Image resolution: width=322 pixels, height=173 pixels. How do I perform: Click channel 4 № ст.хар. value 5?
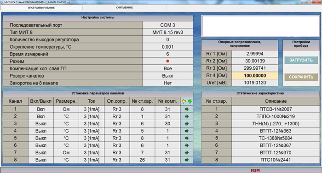click(x=142, y=131)
